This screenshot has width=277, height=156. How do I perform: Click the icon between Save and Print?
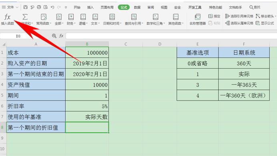[x=32, y=7]
